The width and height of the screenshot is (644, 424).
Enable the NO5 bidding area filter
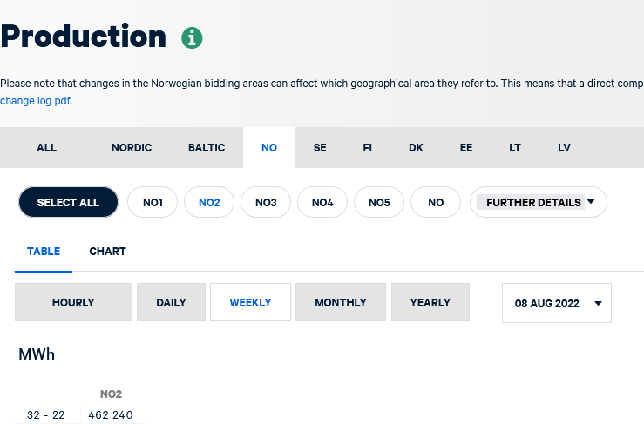tap(379, 202)
